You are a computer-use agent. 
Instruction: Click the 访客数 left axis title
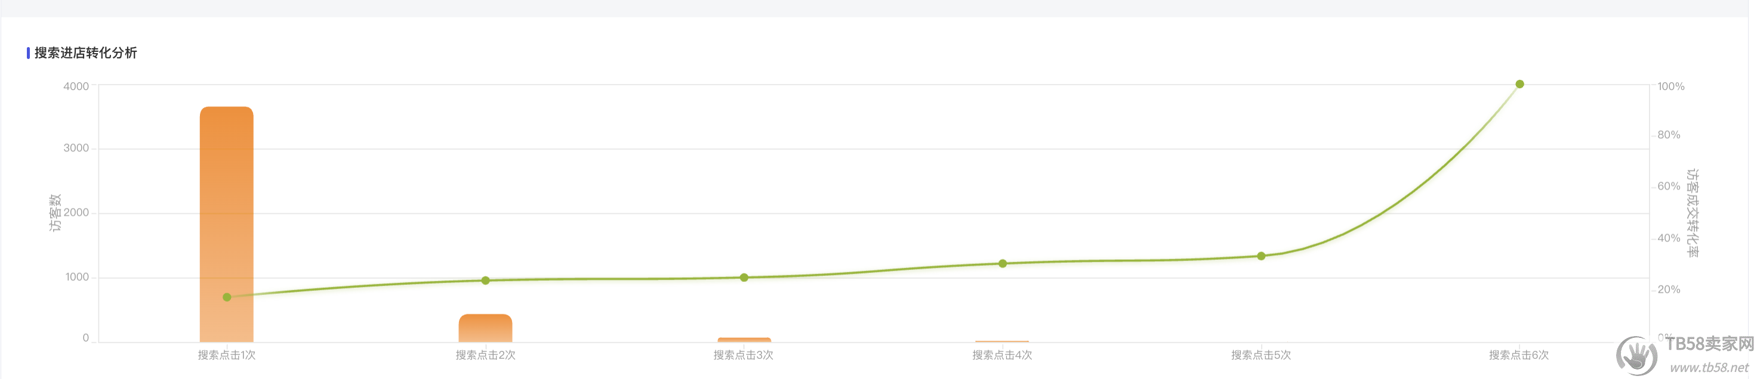[56, 213]
